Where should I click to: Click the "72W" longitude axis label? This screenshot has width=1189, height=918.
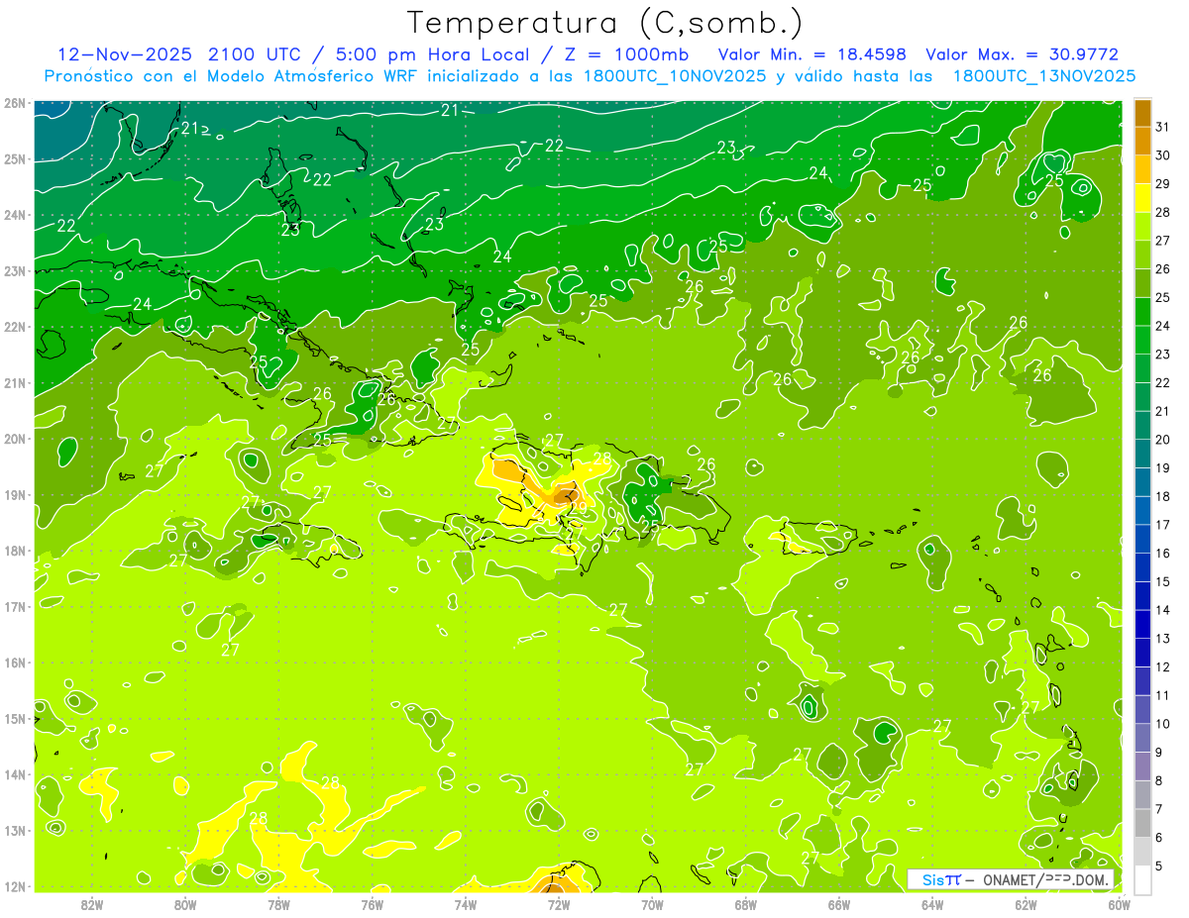(559, 904)
